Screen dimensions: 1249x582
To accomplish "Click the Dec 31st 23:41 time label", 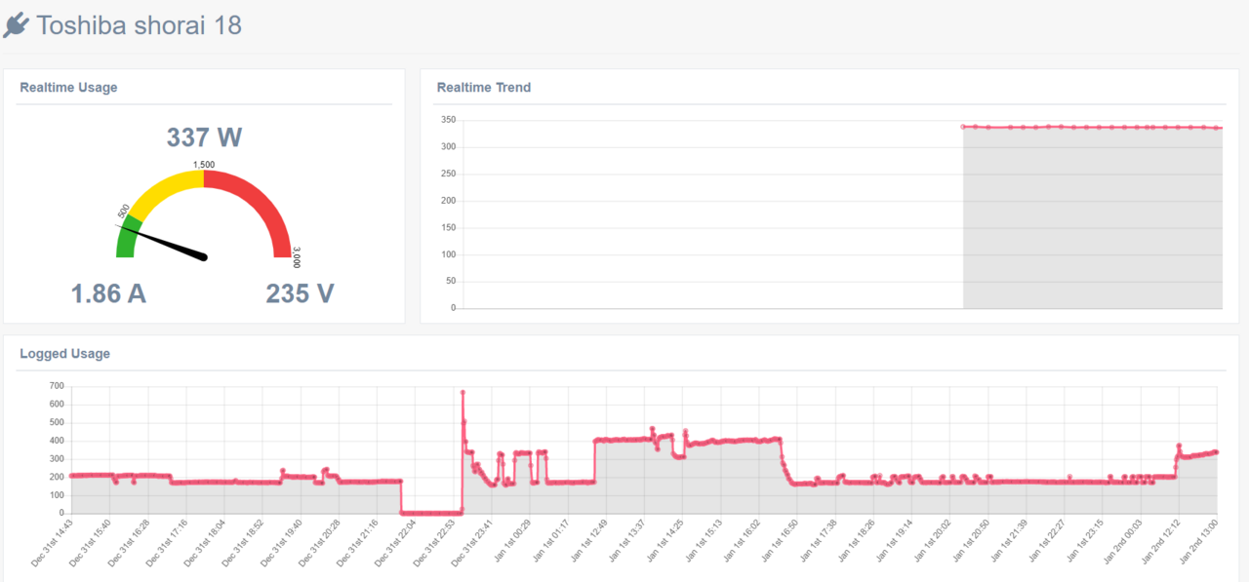I will click(473, 543).
